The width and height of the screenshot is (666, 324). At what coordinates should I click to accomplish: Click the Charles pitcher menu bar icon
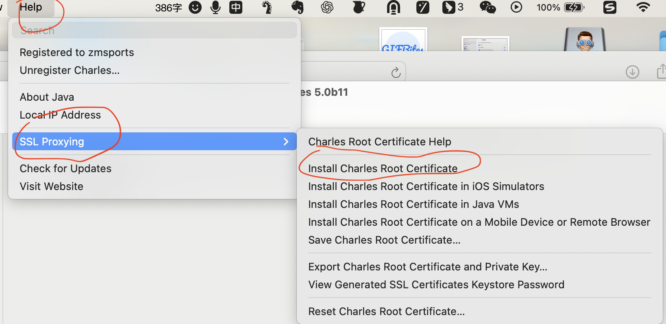click(359, 7)
